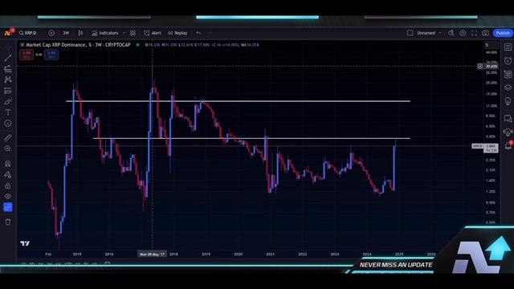Open the quick search magnifier icon

point(451,33)
